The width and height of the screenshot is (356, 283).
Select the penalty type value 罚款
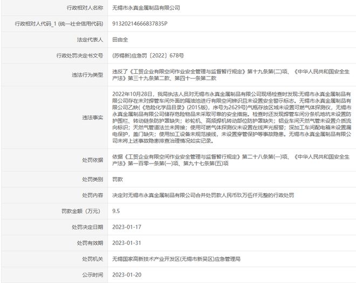point(117,179)
